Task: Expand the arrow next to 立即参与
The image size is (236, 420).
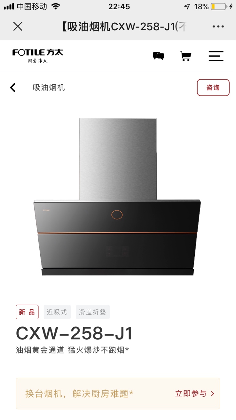Action: pyautogui.click(x=212, y=393)
